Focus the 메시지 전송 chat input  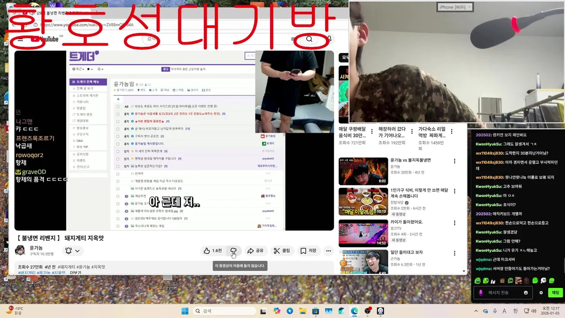point(503,292)
